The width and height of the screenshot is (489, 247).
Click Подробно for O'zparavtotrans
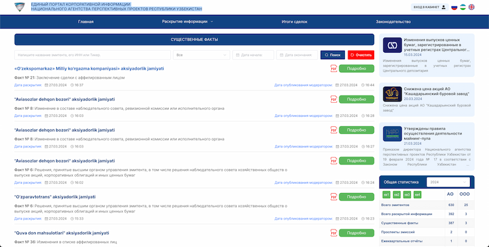pyautogui.click(x=357, y=197)
